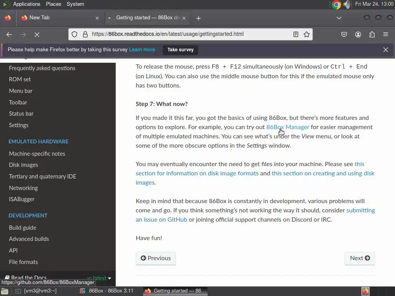The width and height of the screenshot is (395, 296).
Task: Open the extensions puzzle icon
Action: (x=372, y=34)
